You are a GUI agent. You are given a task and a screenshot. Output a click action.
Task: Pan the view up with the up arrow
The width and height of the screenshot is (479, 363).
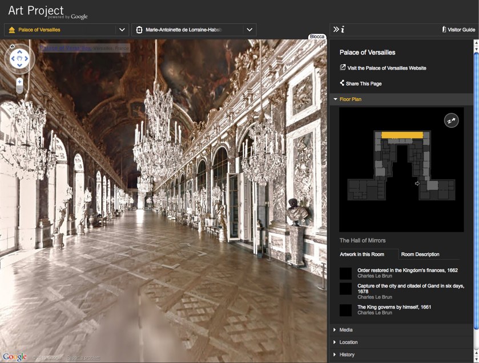(x=19, y=52)
